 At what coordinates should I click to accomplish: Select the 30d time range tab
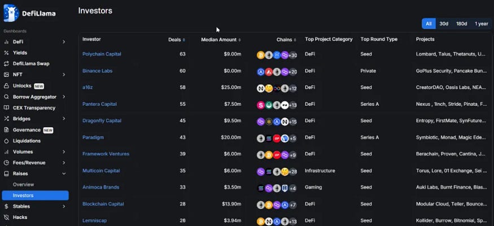(444, 24)
